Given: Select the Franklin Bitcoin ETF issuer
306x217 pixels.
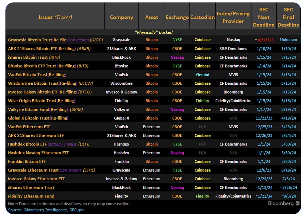Looking at the screenshot, I should pos(27,161).
